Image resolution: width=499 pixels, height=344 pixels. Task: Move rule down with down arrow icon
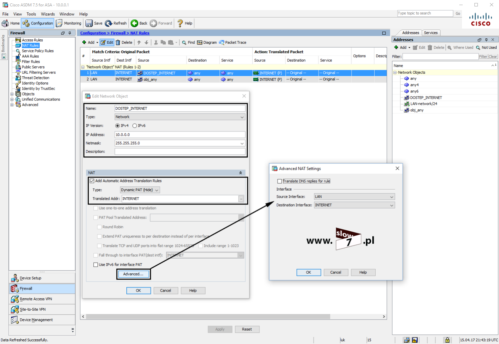pos(147,42)
